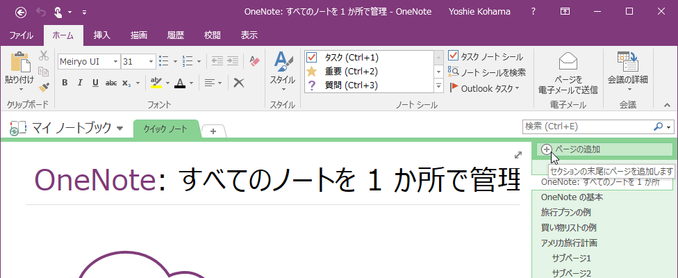This screenshot has height=278, width=678.
Task: Click the Back arrow in title bar
Action: (21, 13)
